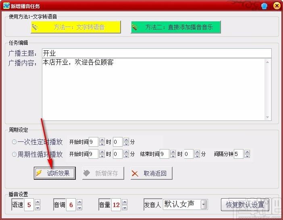Image resolution: width=283 pixels, height=220 pixels.
Task: Increase 结束时间 hour value
Action: [173, 152]
